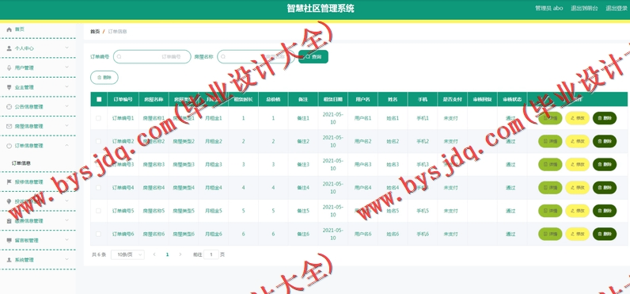Click 管理员 abo in top bar
This screenshot has width=630, height=294.
click(548, 8)
